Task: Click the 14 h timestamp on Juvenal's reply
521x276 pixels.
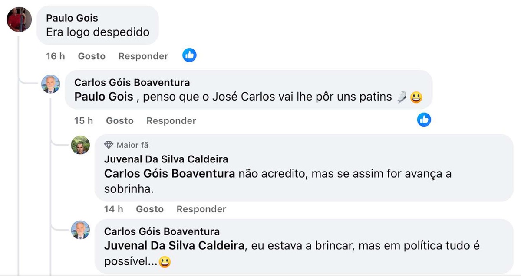Action: tap(113, 209)
